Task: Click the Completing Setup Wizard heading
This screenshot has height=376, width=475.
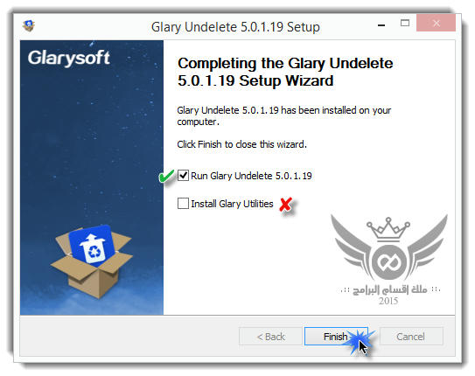Action: [285, 72]
